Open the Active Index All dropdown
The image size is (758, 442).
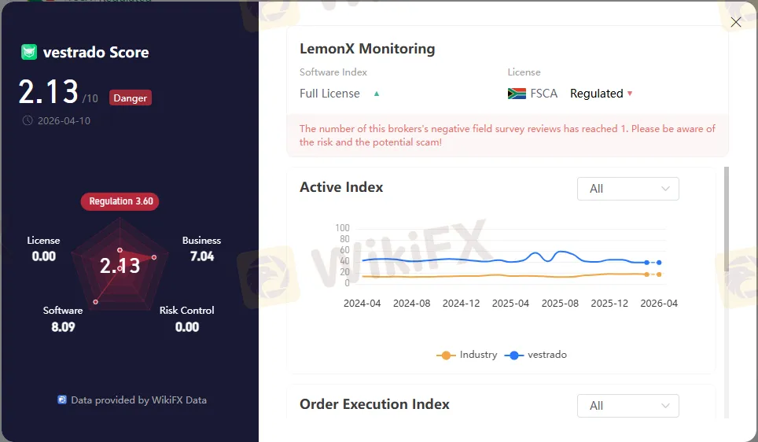click(x=627, y=189)
